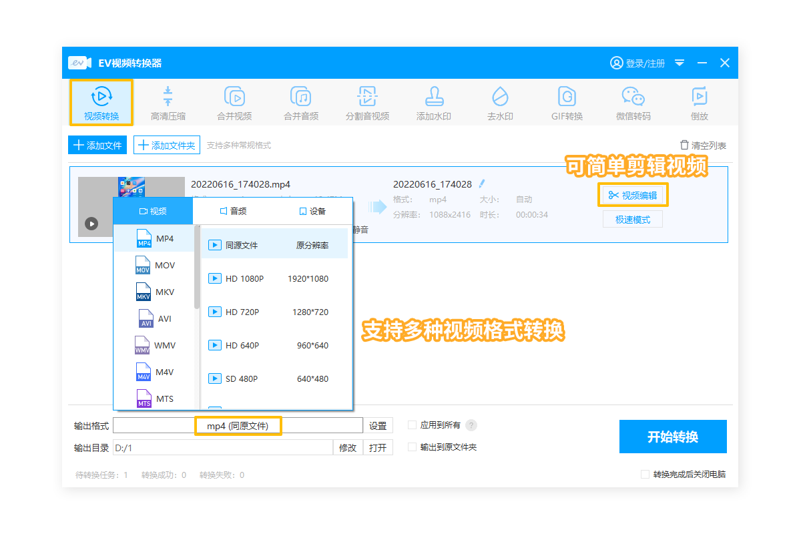This screenshot has height=534, width=801.
Task: Select the 合并视频 merge video tool
Action: click(234, 103)
